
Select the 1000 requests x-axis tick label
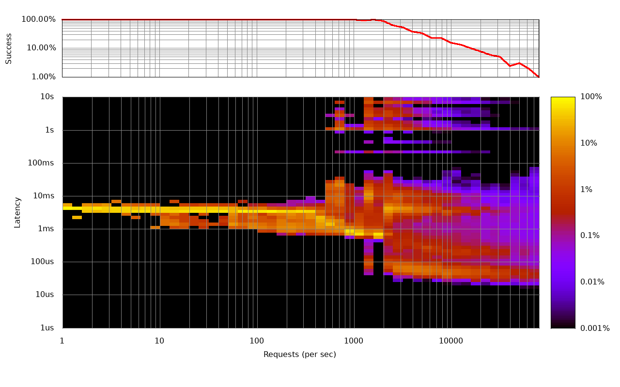354,341
